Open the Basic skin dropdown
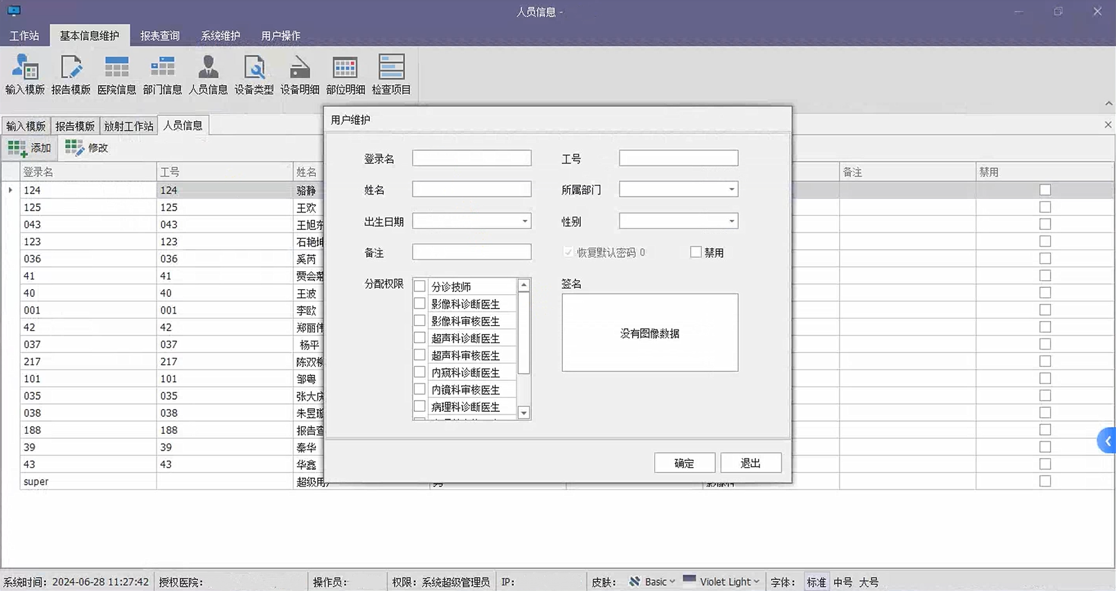The image size is (1116, 591). click(x=672, y=582)
